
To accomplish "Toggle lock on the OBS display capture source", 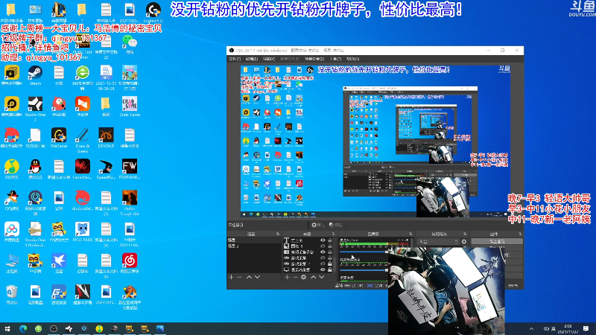I will (x=330, y=269).
